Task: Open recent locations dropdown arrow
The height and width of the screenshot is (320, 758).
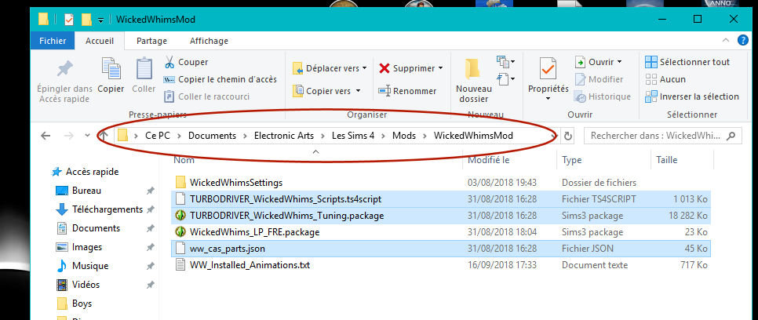Action: click(87, 136)
